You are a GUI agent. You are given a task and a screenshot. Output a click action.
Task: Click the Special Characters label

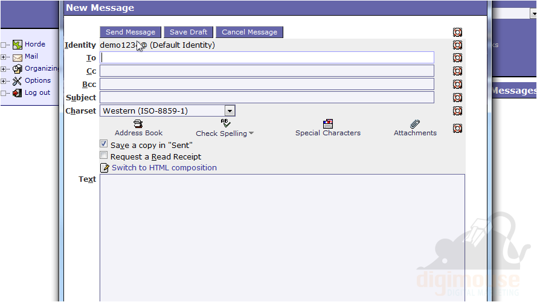coord(328,133)
